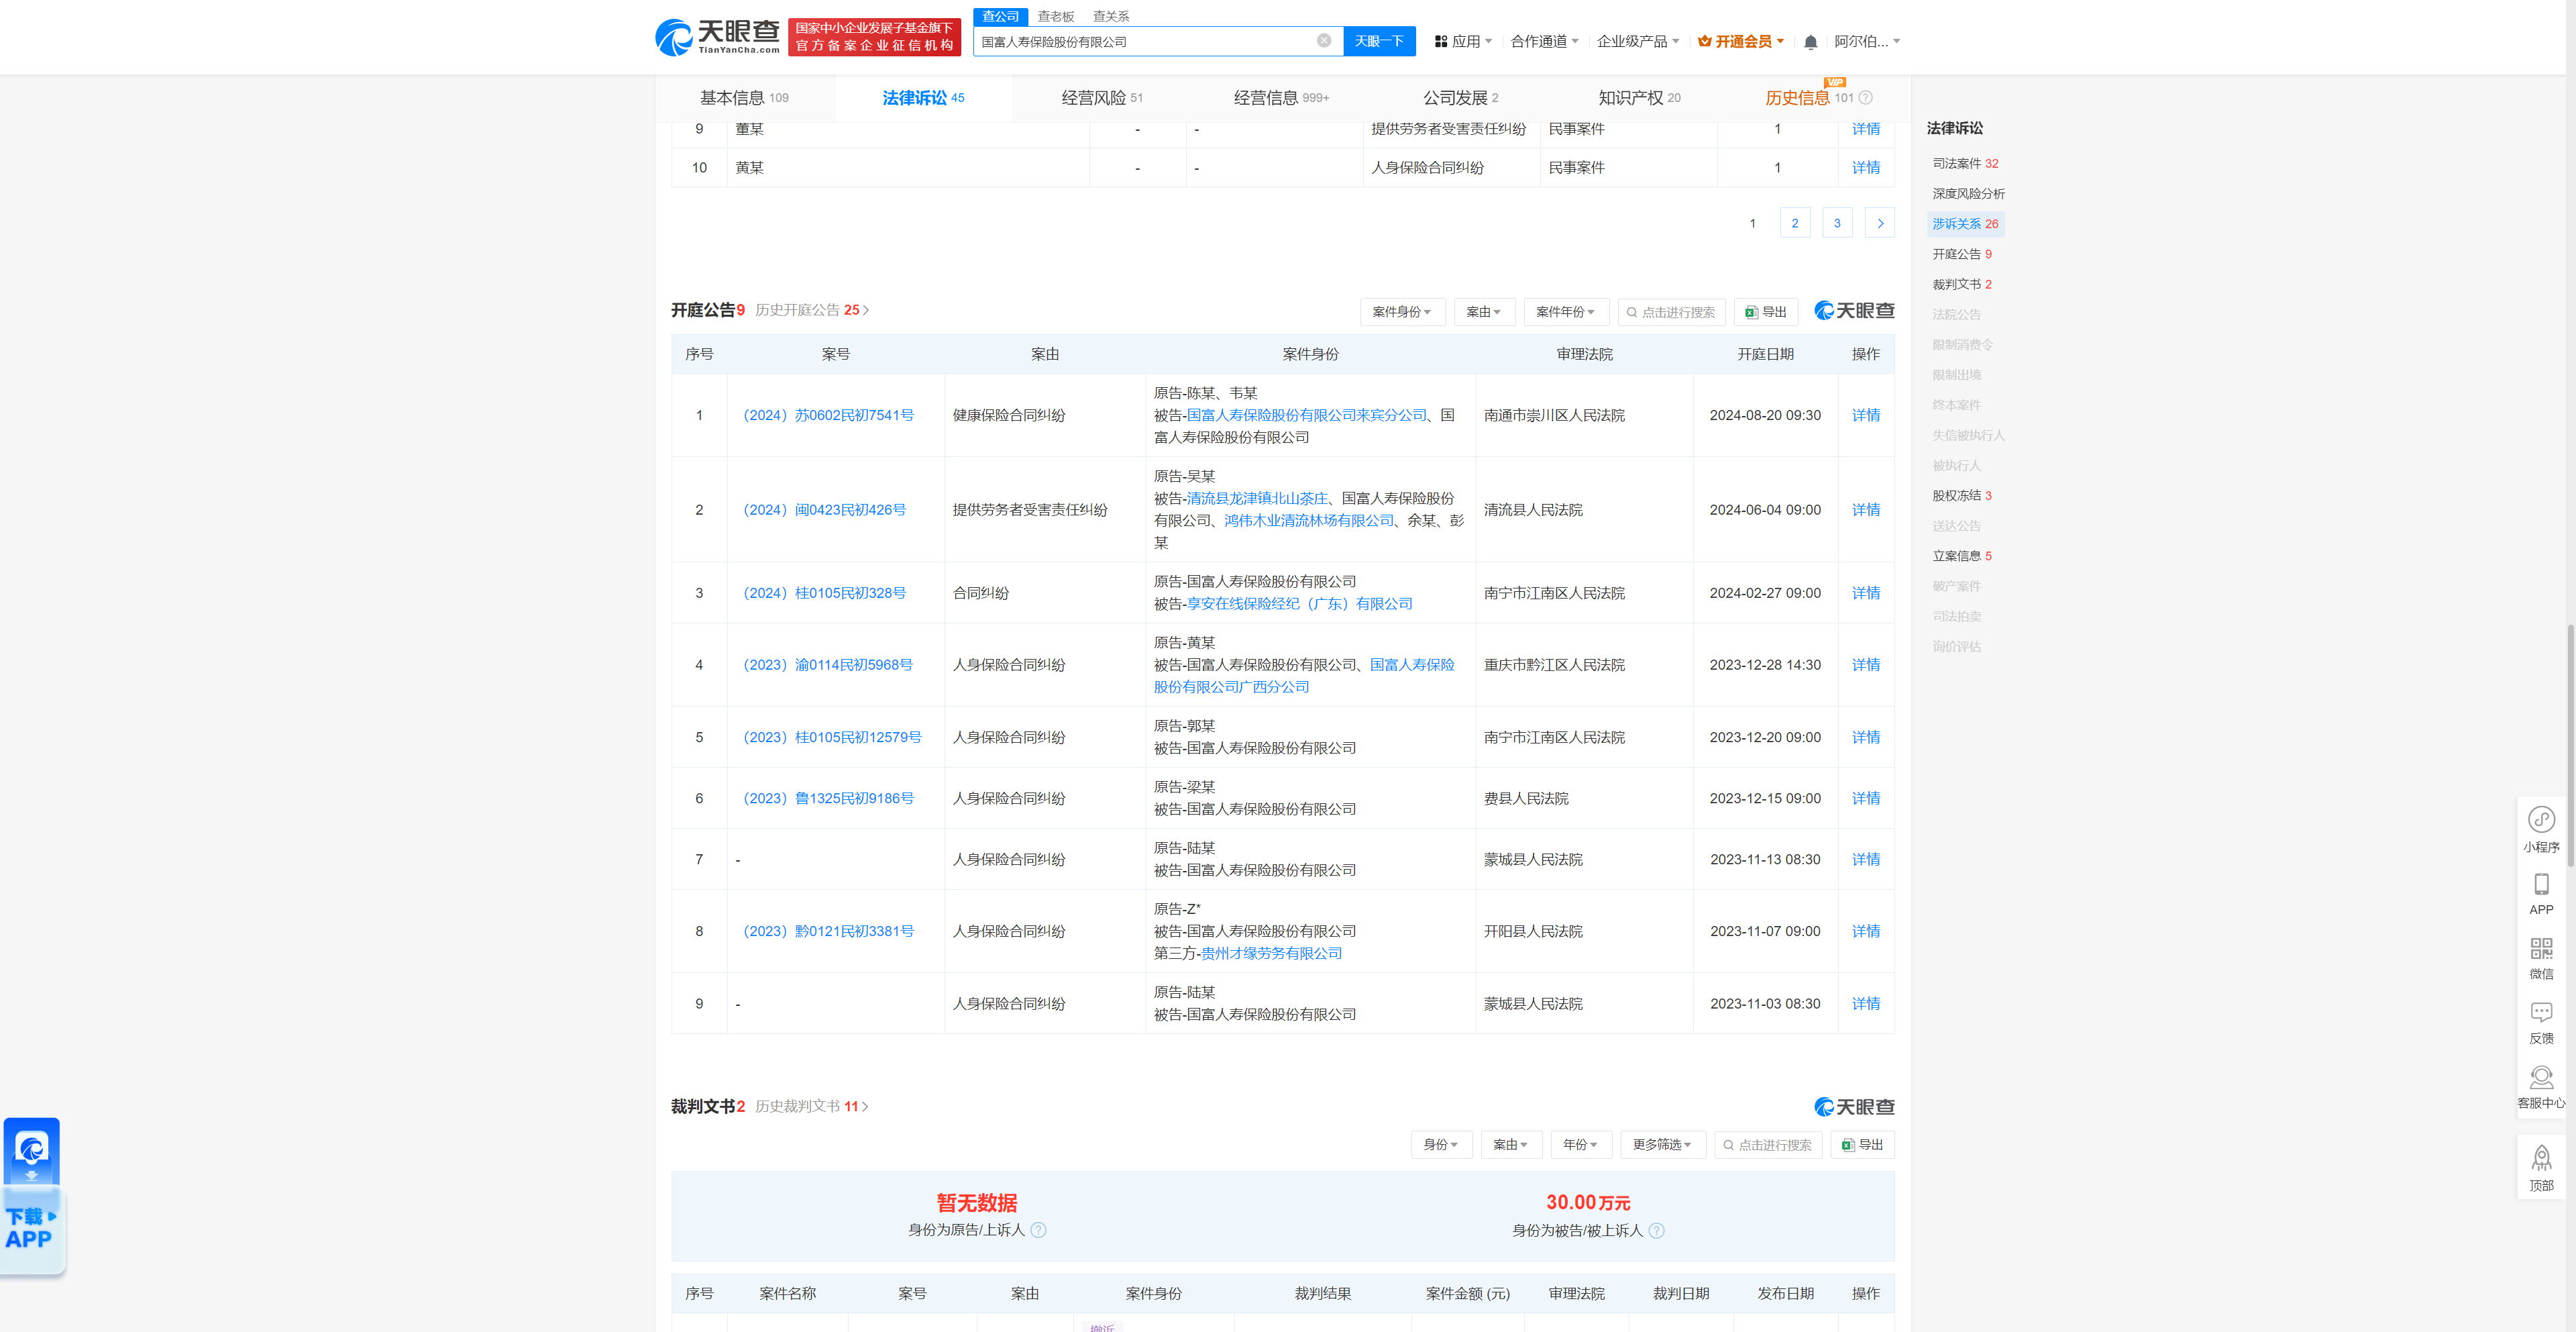Open 更多筛选 filter dropdown
The image size is (2576, 1332).
1662,1144
